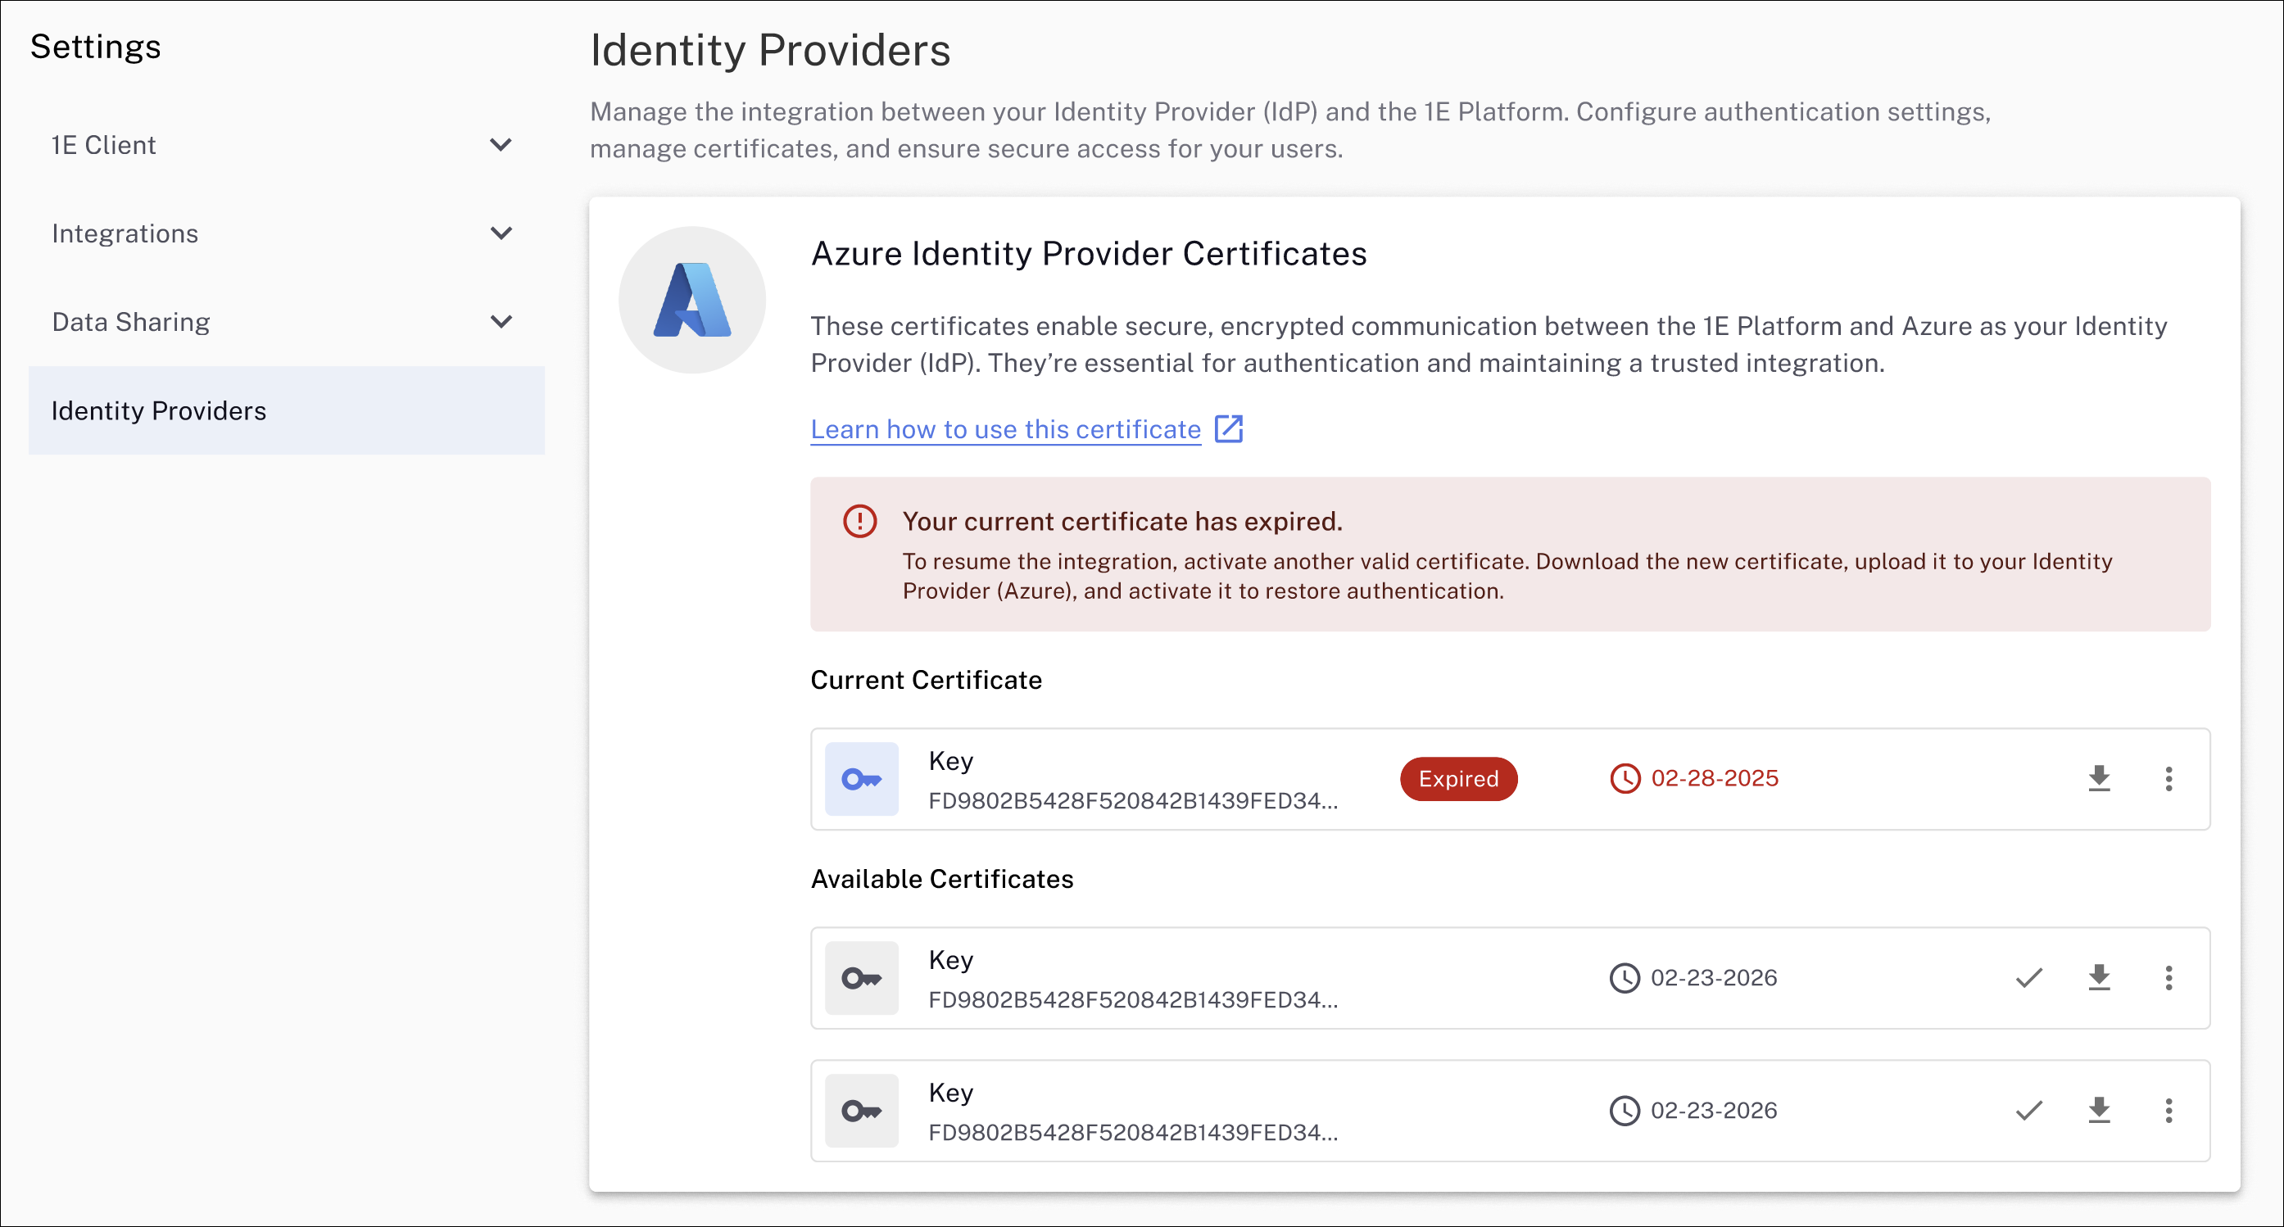The width and height of the screenshot is (2284, 1227).
Task: Open more options for the current certificate
Action: 2168,778
